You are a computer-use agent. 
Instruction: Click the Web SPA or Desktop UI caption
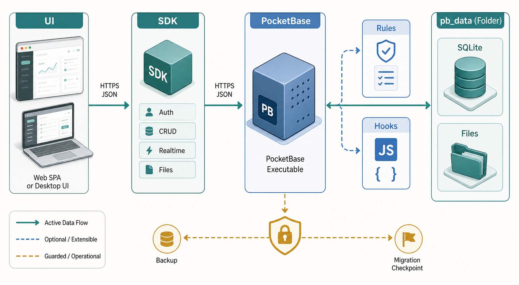(48, 182)
